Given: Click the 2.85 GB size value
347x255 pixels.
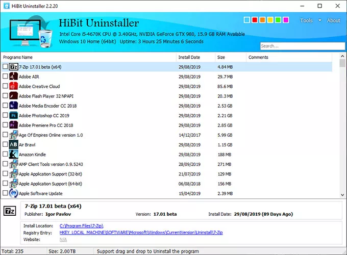Looking at the screenshot, I should pos(225,125).
